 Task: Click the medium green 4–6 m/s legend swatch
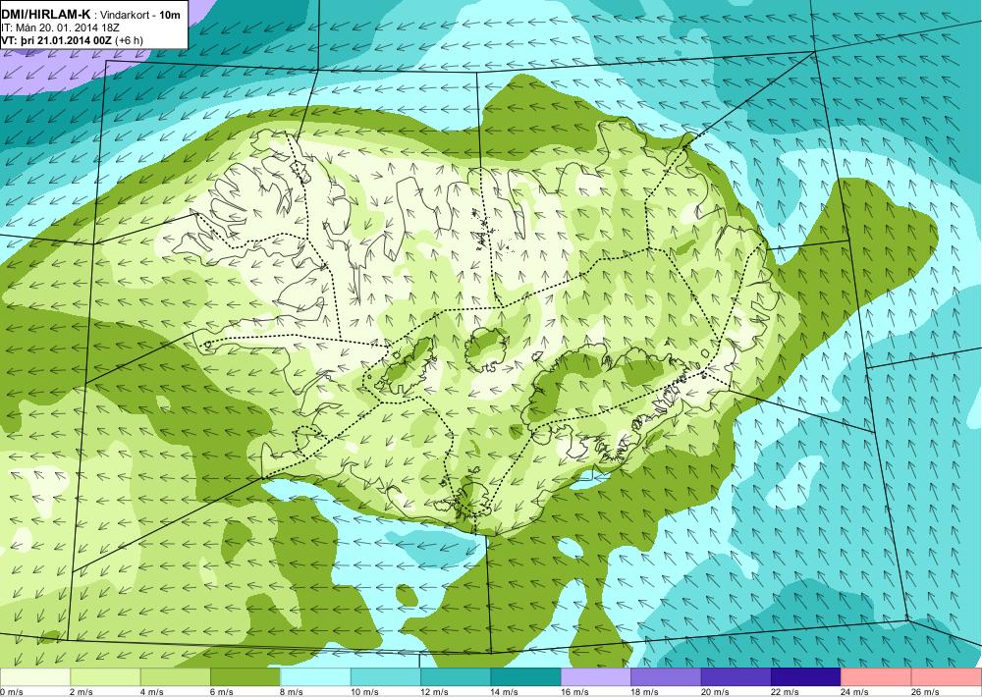[x=176, y=677]
